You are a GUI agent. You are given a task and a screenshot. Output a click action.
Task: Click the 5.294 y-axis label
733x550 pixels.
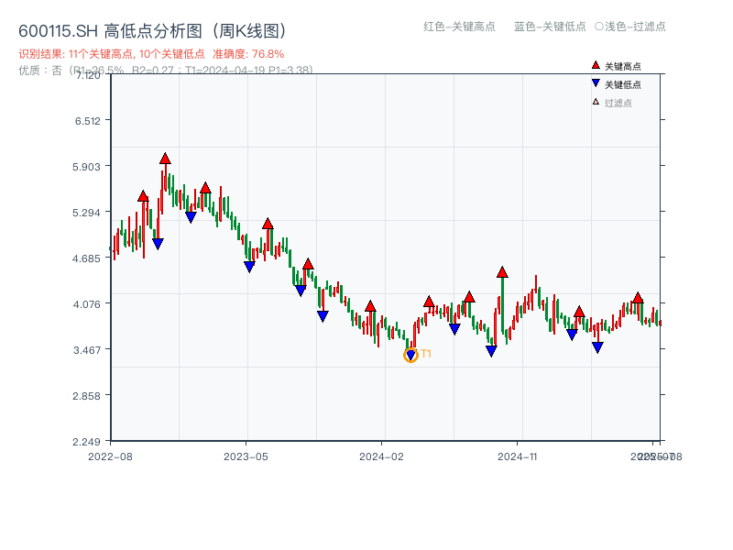coord(86,213)
